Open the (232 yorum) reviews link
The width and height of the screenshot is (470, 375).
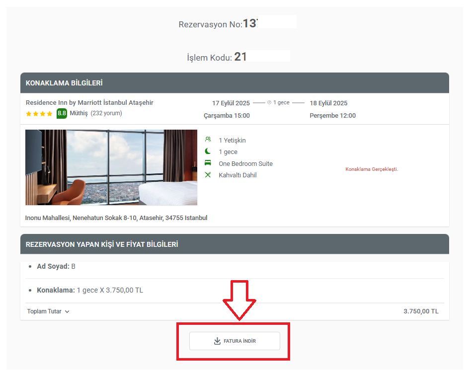pos(106,113)
